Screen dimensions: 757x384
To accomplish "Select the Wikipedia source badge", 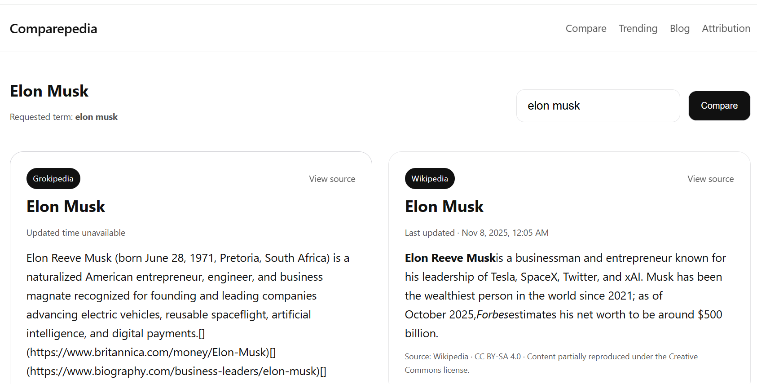I will tap(429, 178).
